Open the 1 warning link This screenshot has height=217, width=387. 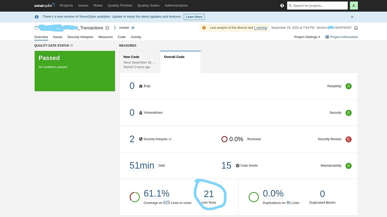pos(261,28)
